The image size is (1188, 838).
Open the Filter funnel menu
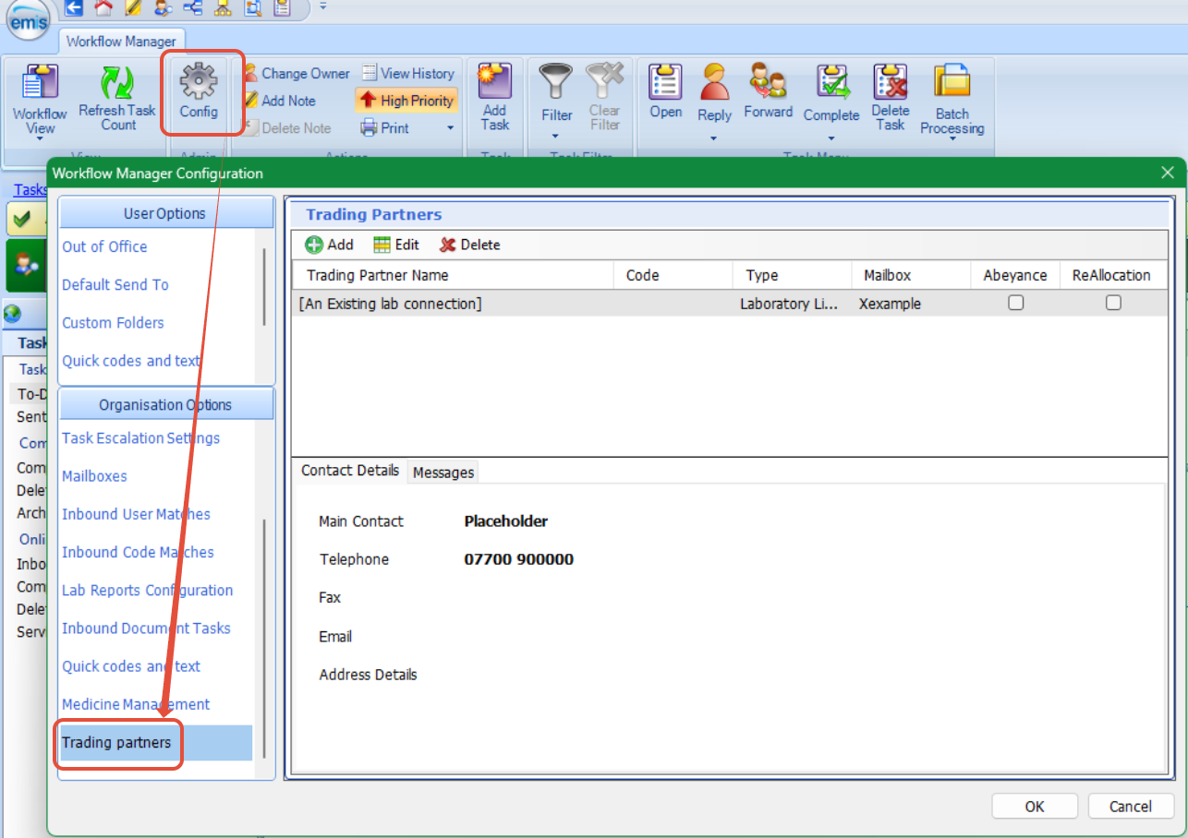pos(557,100)
